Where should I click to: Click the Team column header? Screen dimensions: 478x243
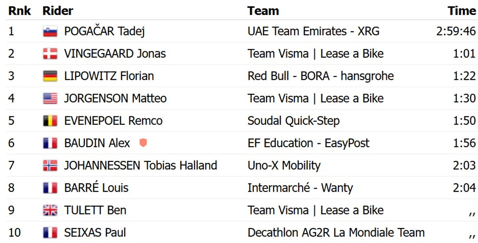click(263, 11)
